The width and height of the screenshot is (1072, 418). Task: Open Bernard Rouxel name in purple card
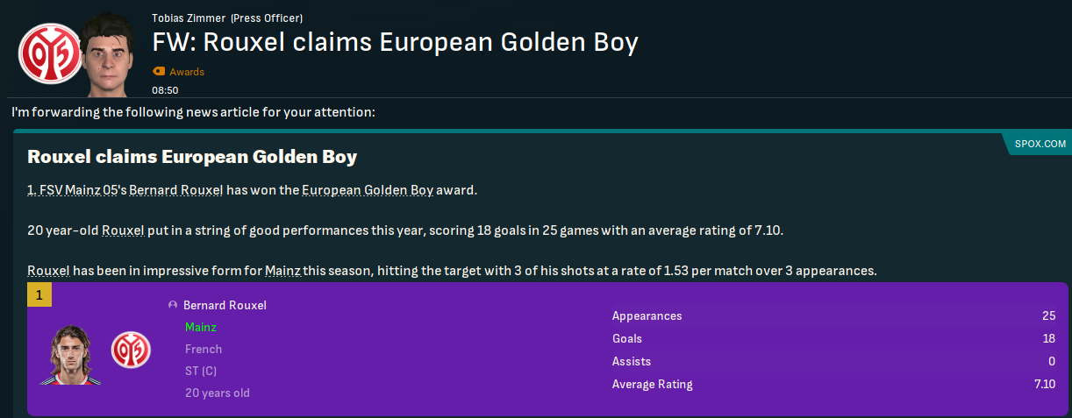(225, 305)
